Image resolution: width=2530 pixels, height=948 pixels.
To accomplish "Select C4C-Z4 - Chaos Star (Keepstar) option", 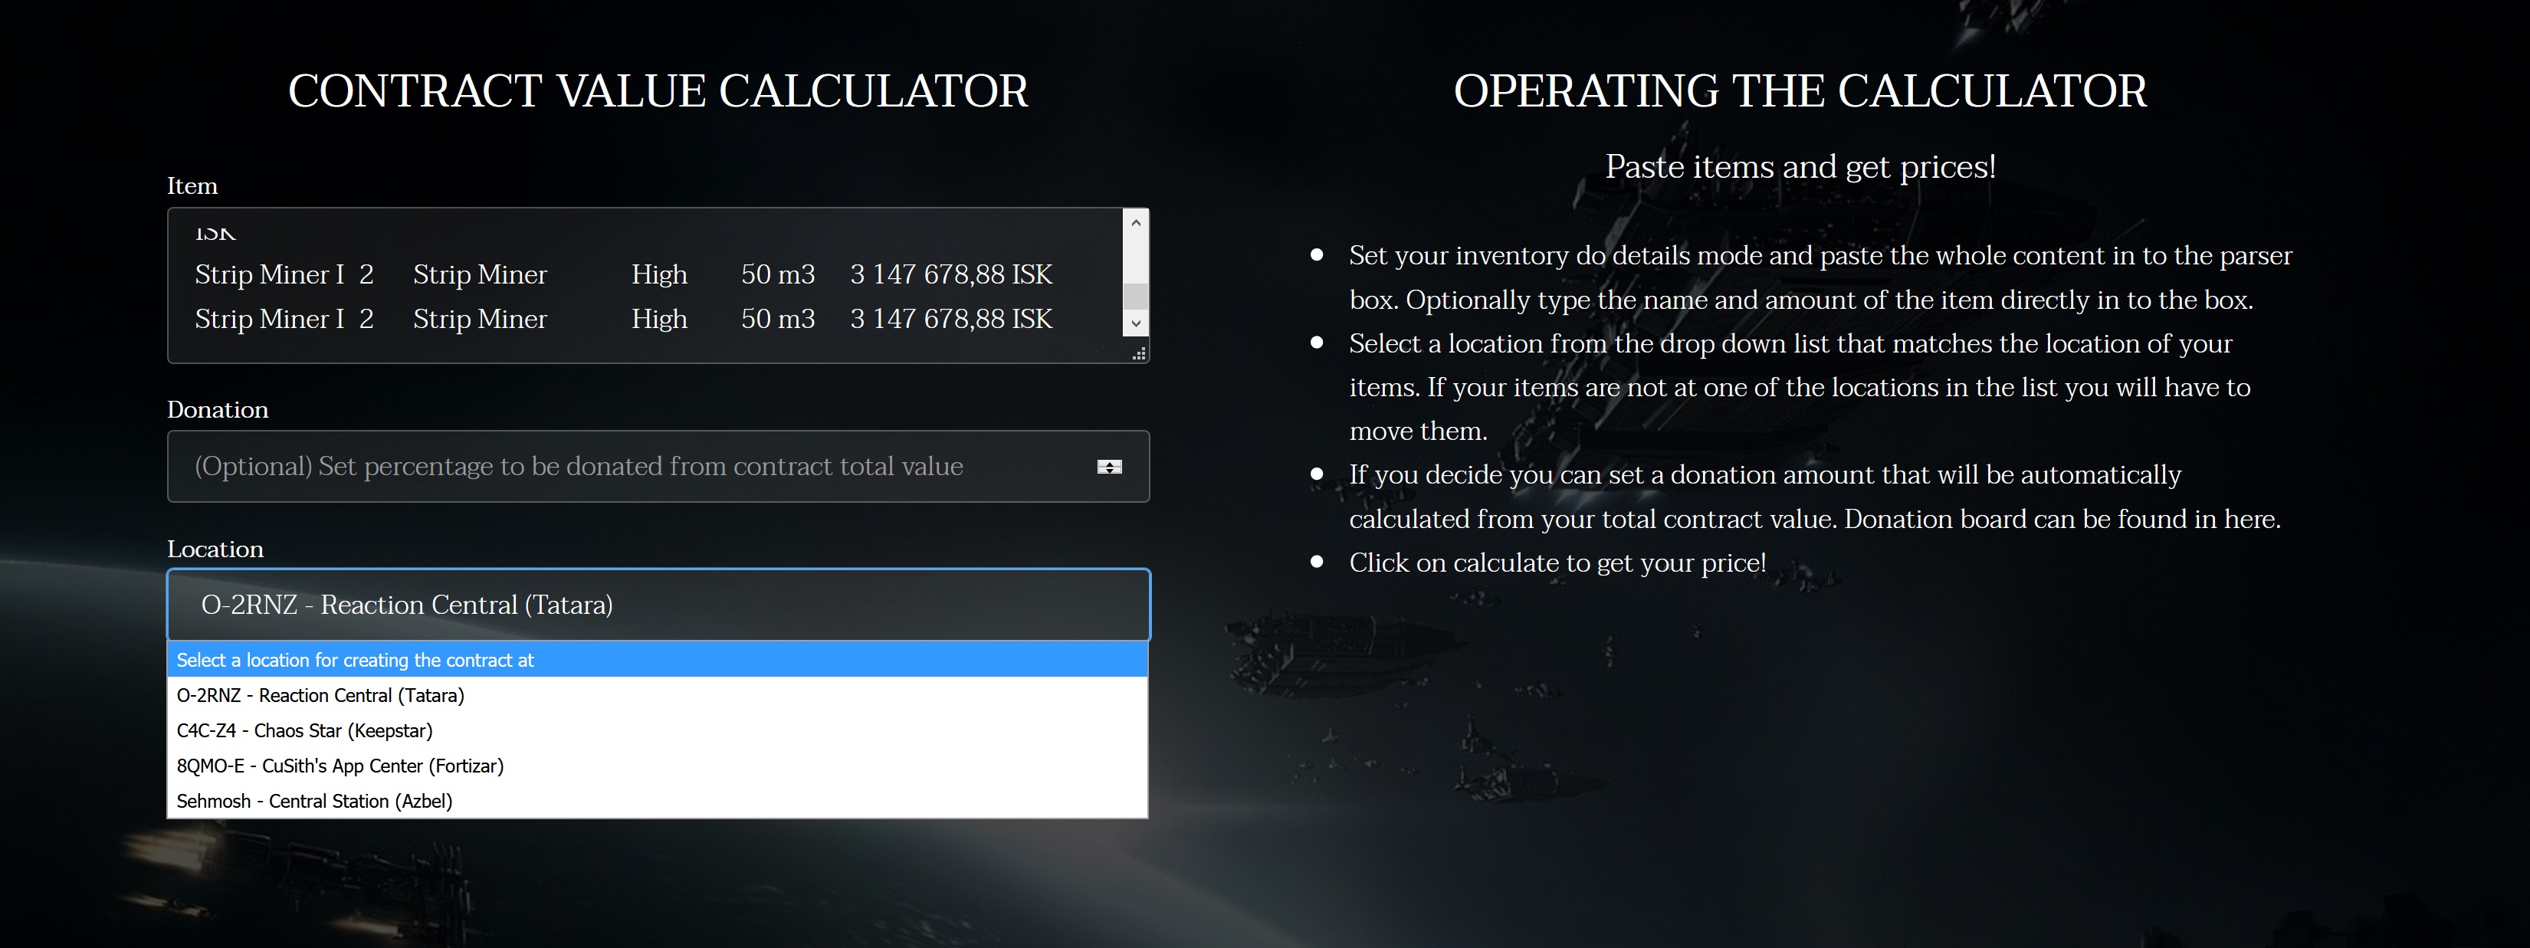I will click(657, 731).
